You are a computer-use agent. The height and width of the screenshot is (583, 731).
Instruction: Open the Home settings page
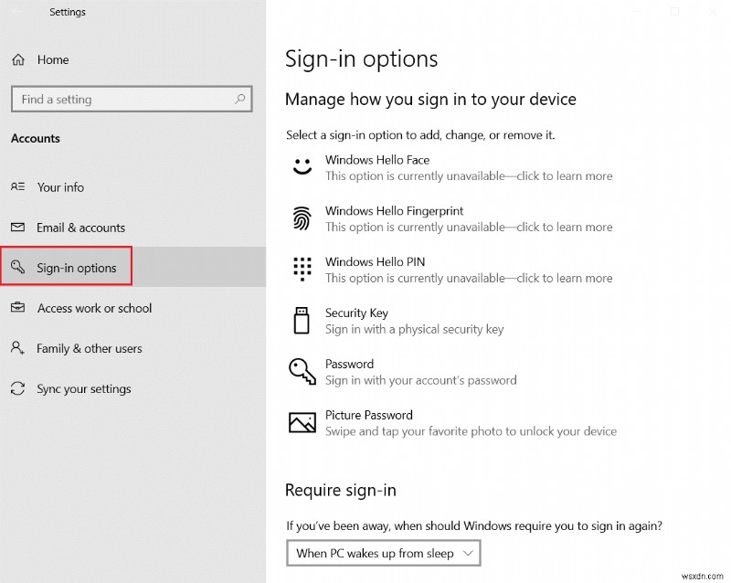132,59
